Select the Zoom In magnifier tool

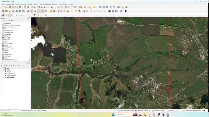[32, 7]
